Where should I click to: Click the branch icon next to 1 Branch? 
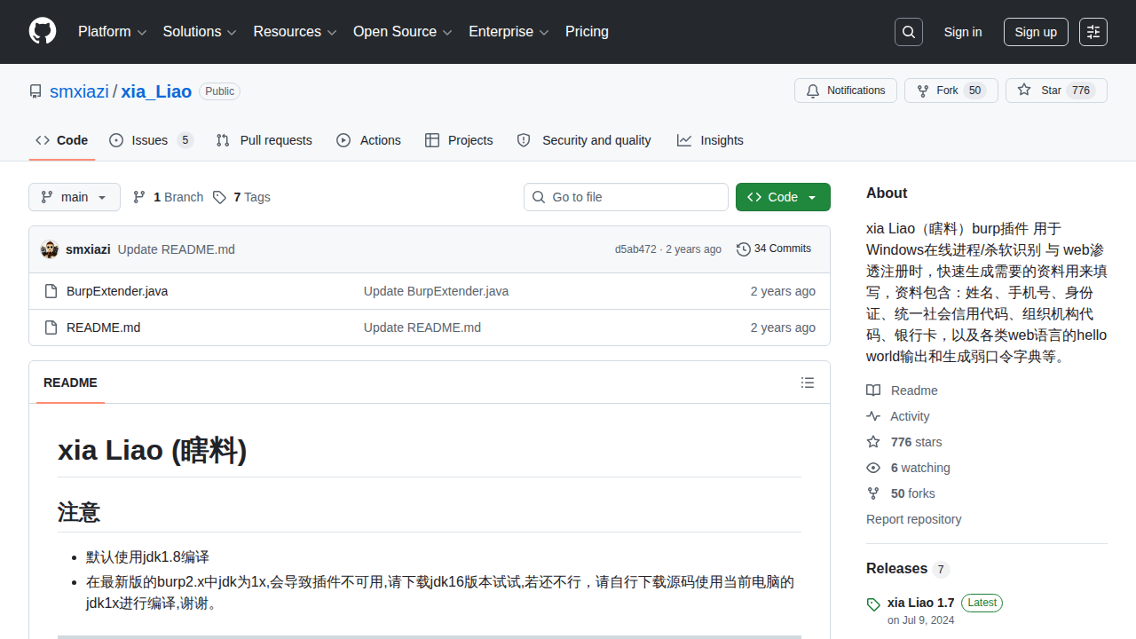click(x=139, y=197)
